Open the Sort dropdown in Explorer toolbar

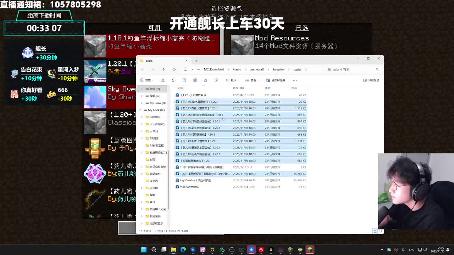pyautogui.click(x=232, y=80)
